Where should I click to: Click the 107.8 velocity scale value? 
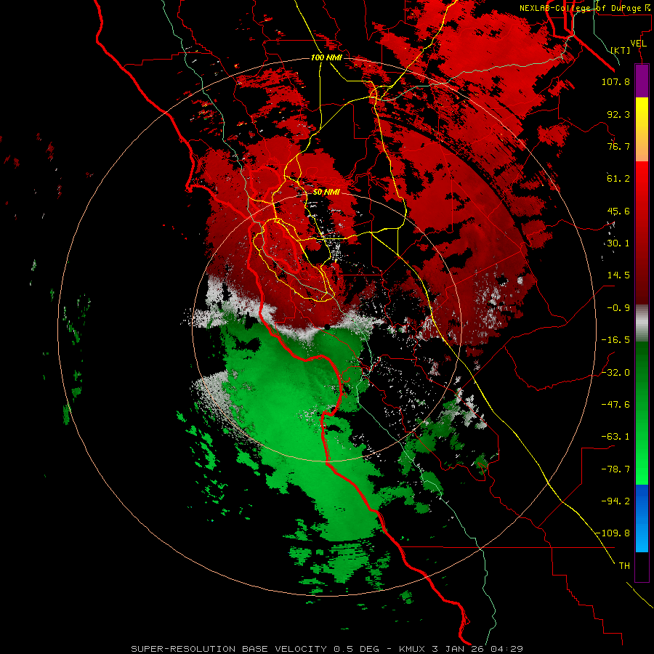coord(615,81)
